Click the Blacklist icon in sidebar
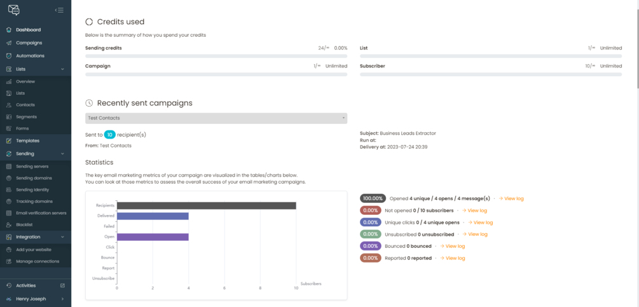Image resolution: width=639 pixels, height=307 pixels. point(9,225)
